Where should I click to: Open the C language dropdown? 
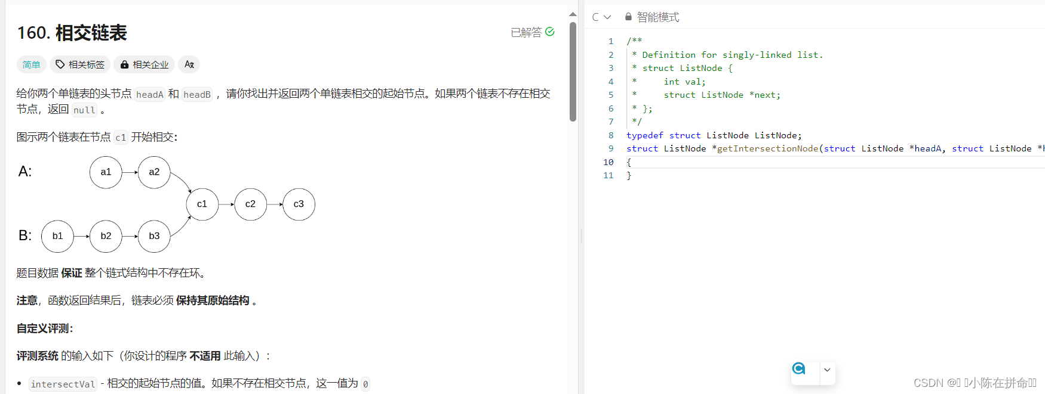pyautogui.click(x=601, y=17)
